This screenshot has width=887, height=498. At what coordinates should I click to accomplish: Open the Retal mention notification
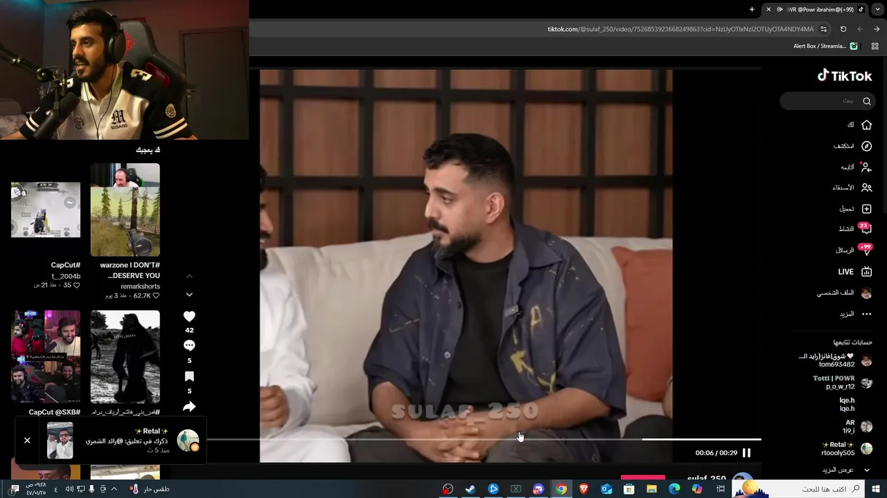tap(111, 440)
